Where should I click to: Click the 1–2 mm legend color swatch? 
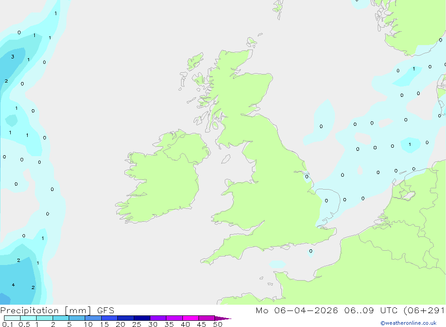[45, 318]
